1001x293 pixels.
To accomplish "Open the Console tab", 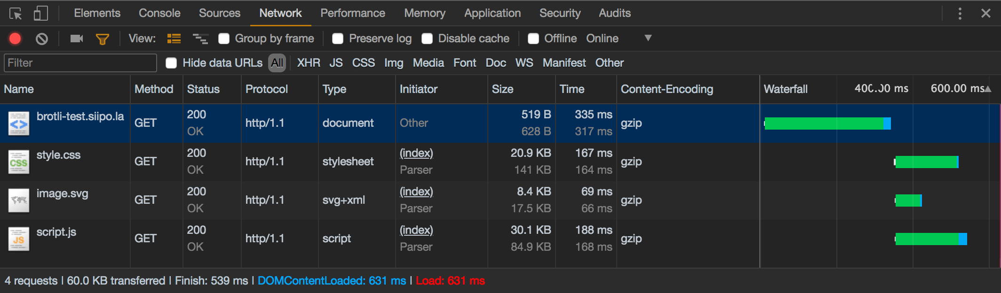I will point(159,13).
